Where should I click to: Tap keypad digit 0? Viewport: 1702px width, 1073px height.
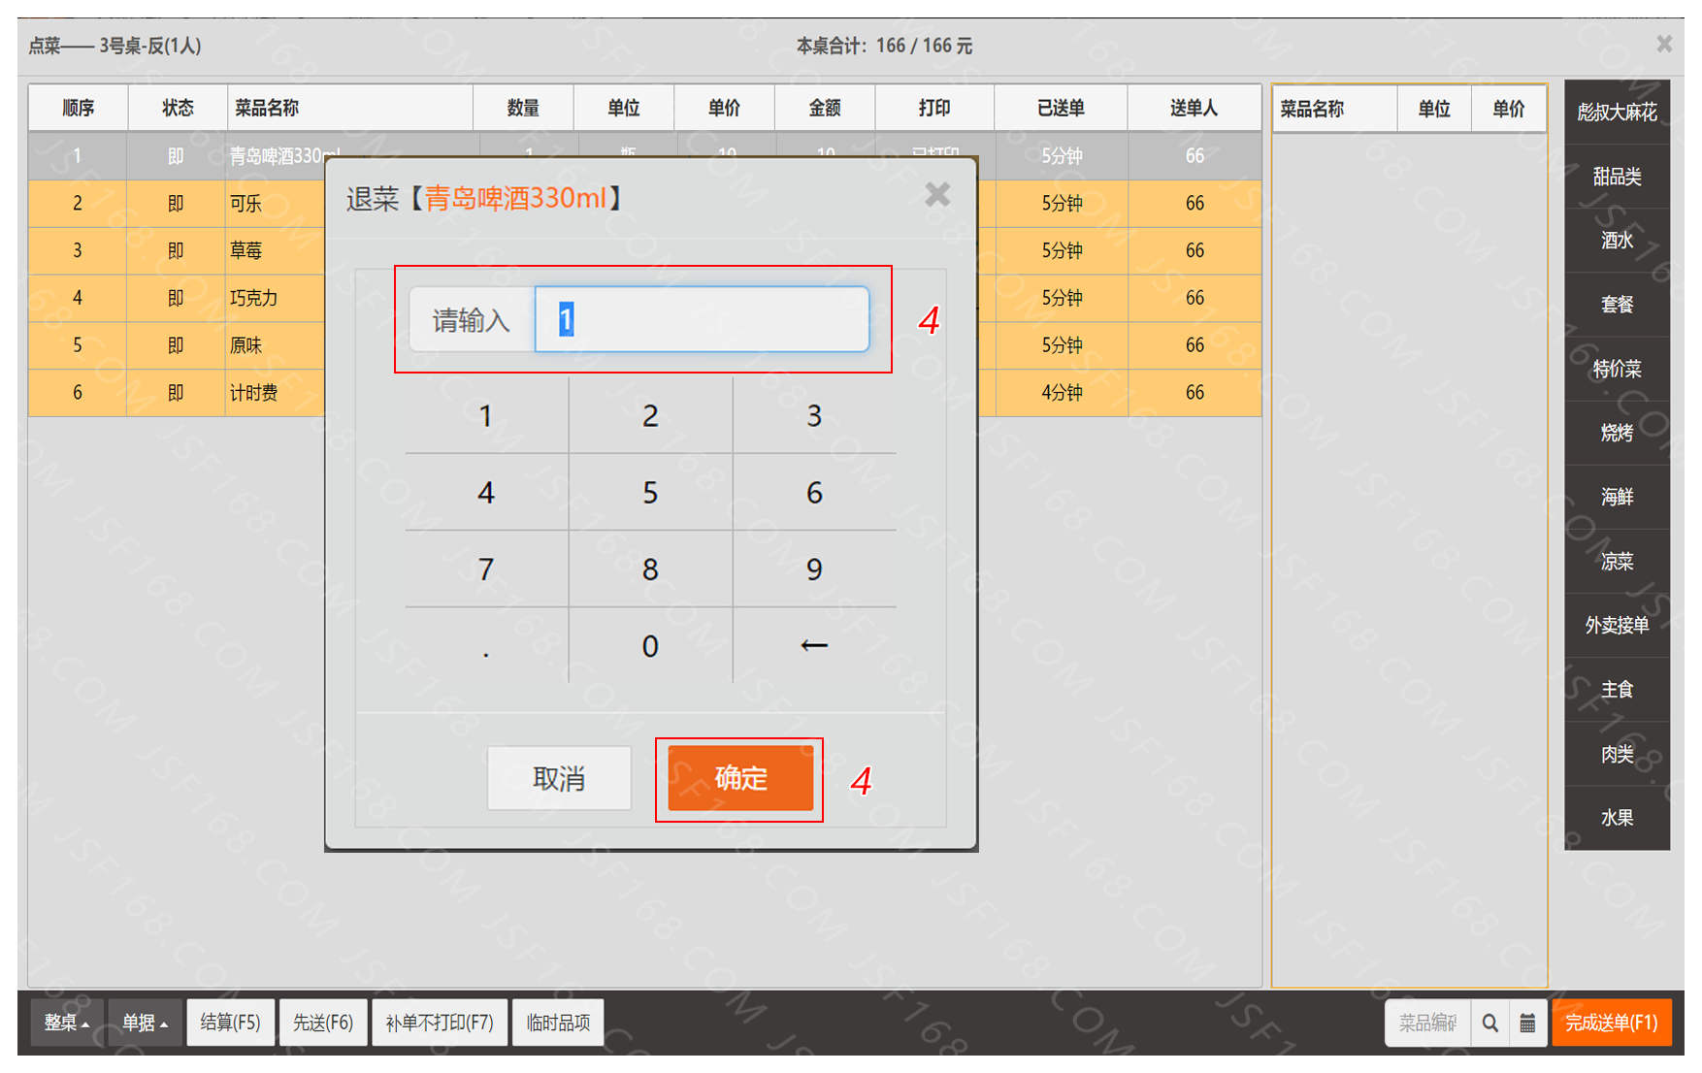click(x=650, y=646)
